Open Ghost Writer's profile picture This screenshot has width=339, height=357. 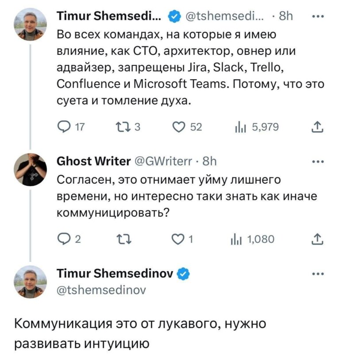click(x=30, y=169)
